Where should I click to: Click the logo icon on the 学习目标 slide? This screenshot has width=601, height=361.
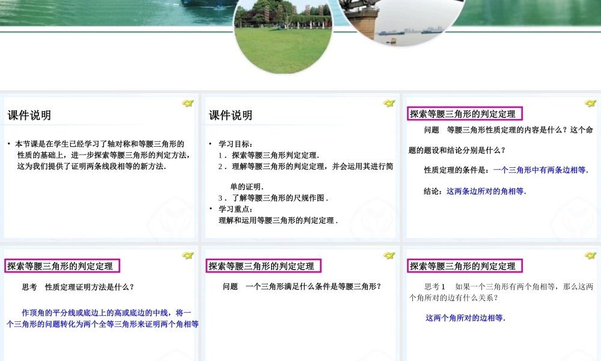[389, 103]
